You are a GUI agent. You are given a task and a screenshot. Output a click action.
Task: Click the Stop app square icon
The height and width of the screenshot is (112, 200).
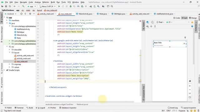86,6
